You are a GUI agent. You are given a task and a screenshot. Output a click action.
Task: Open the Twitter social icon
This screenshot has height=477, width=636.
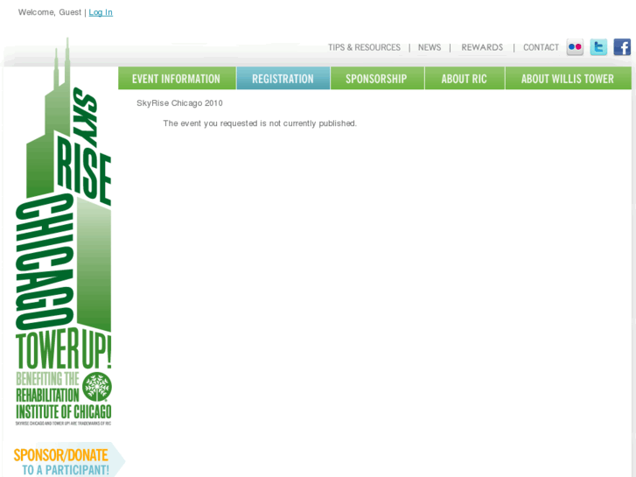(x=598, y=47)
